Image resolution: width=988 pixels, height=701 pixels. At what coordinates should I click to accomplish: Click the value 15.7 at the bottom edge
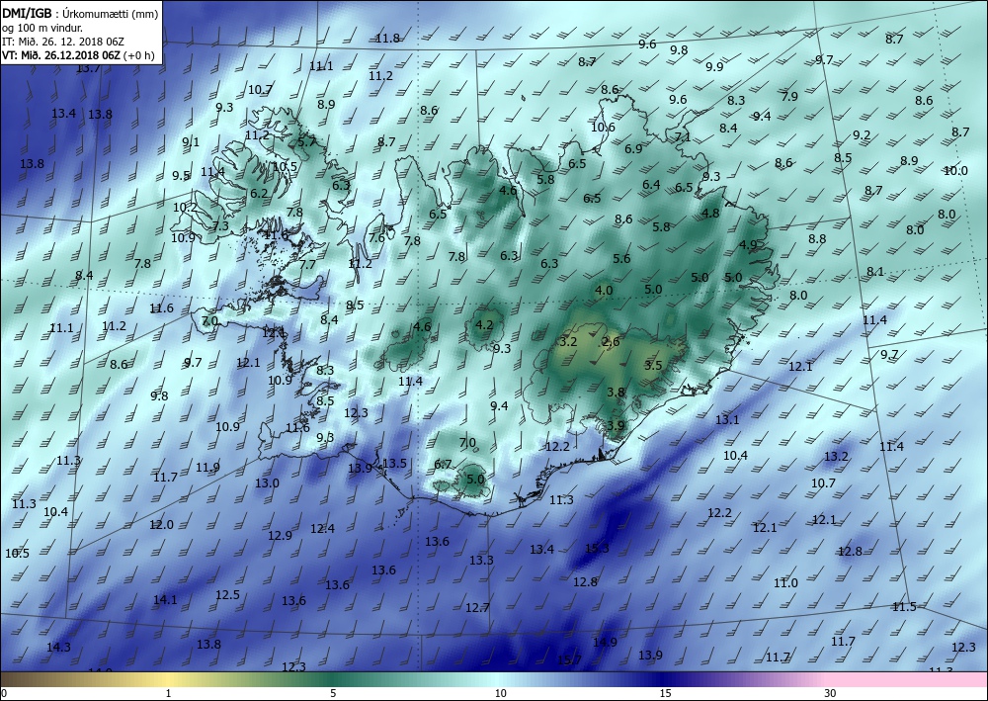[x=570, y=660]
